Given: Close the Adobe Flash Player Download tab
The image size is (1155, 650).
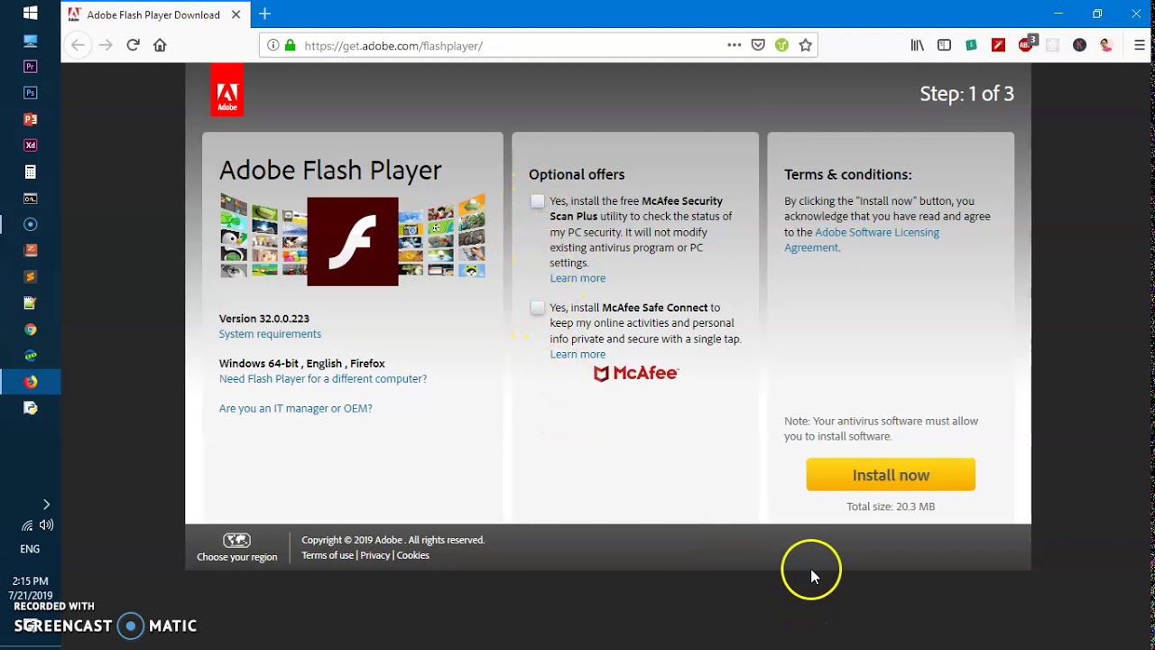Looking at the screenshot, I should pyautogui.click(x=236, y=14).
